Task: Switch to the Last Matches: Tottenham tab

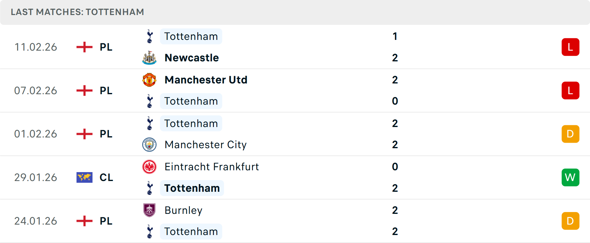Action: (77, 12)
